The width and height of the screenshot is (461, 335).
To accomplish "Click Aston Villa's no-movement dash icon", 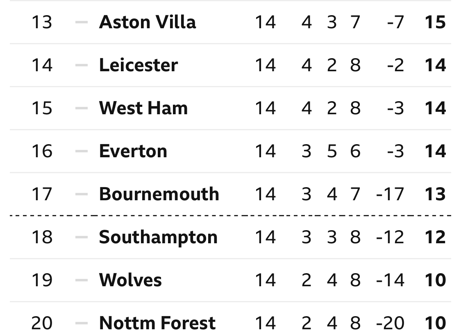I will pos(82,22).
